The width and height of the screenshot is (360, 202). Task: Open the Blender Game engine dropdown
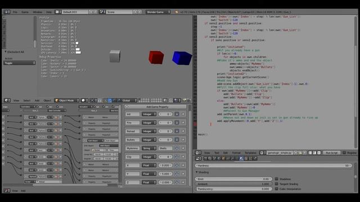158,12
